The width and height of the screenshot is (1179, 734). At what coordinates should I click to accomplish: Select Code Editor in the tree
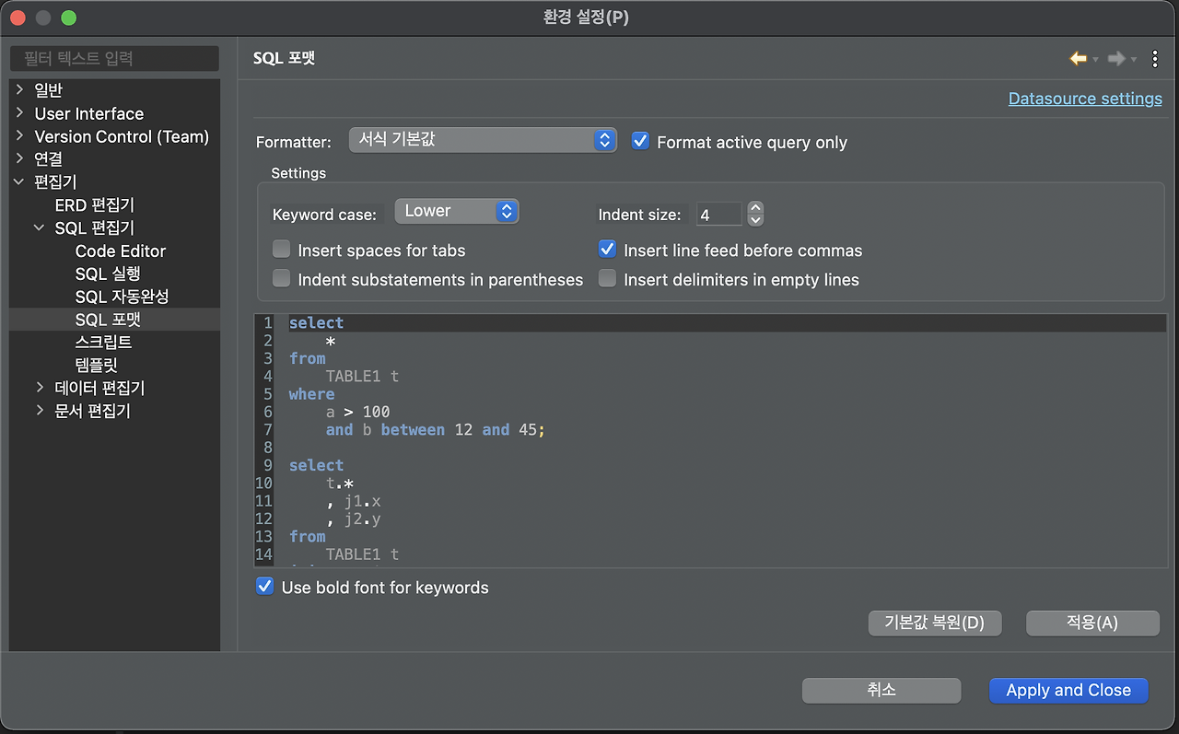121,250
